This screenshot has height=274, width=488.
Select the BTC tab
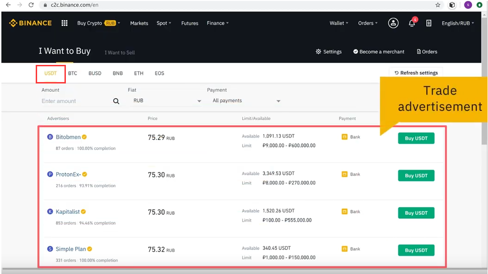(73, 73)
